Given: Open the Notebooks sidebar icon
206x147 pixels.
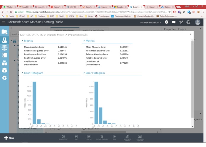Looking at the screenshot, I should 4,55.
